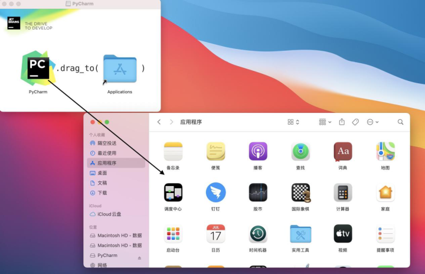Open the 时间机器 (Time Machine) icon
Image resolution: width=425 pixels, height=274 pixels.
click(x=258, y=234)
